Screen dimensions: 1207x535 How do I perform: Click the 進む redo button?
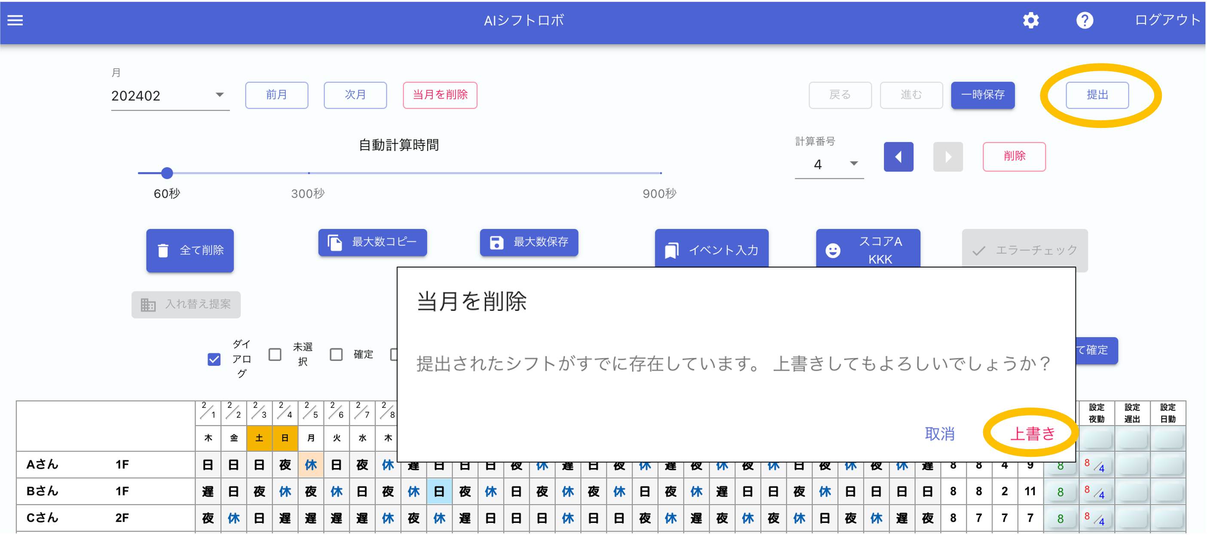(x=911, y=95)
